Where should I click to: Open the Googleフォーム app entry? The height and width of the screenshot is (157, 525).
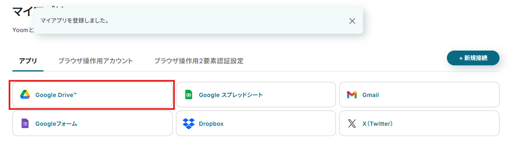56,123
